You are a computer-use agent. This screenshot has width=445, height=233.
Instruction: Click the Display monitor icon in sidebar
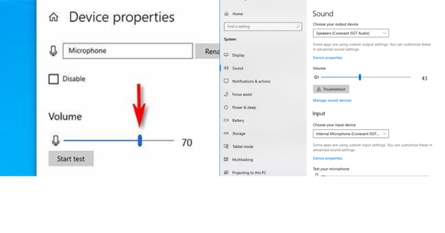point(226,55)
